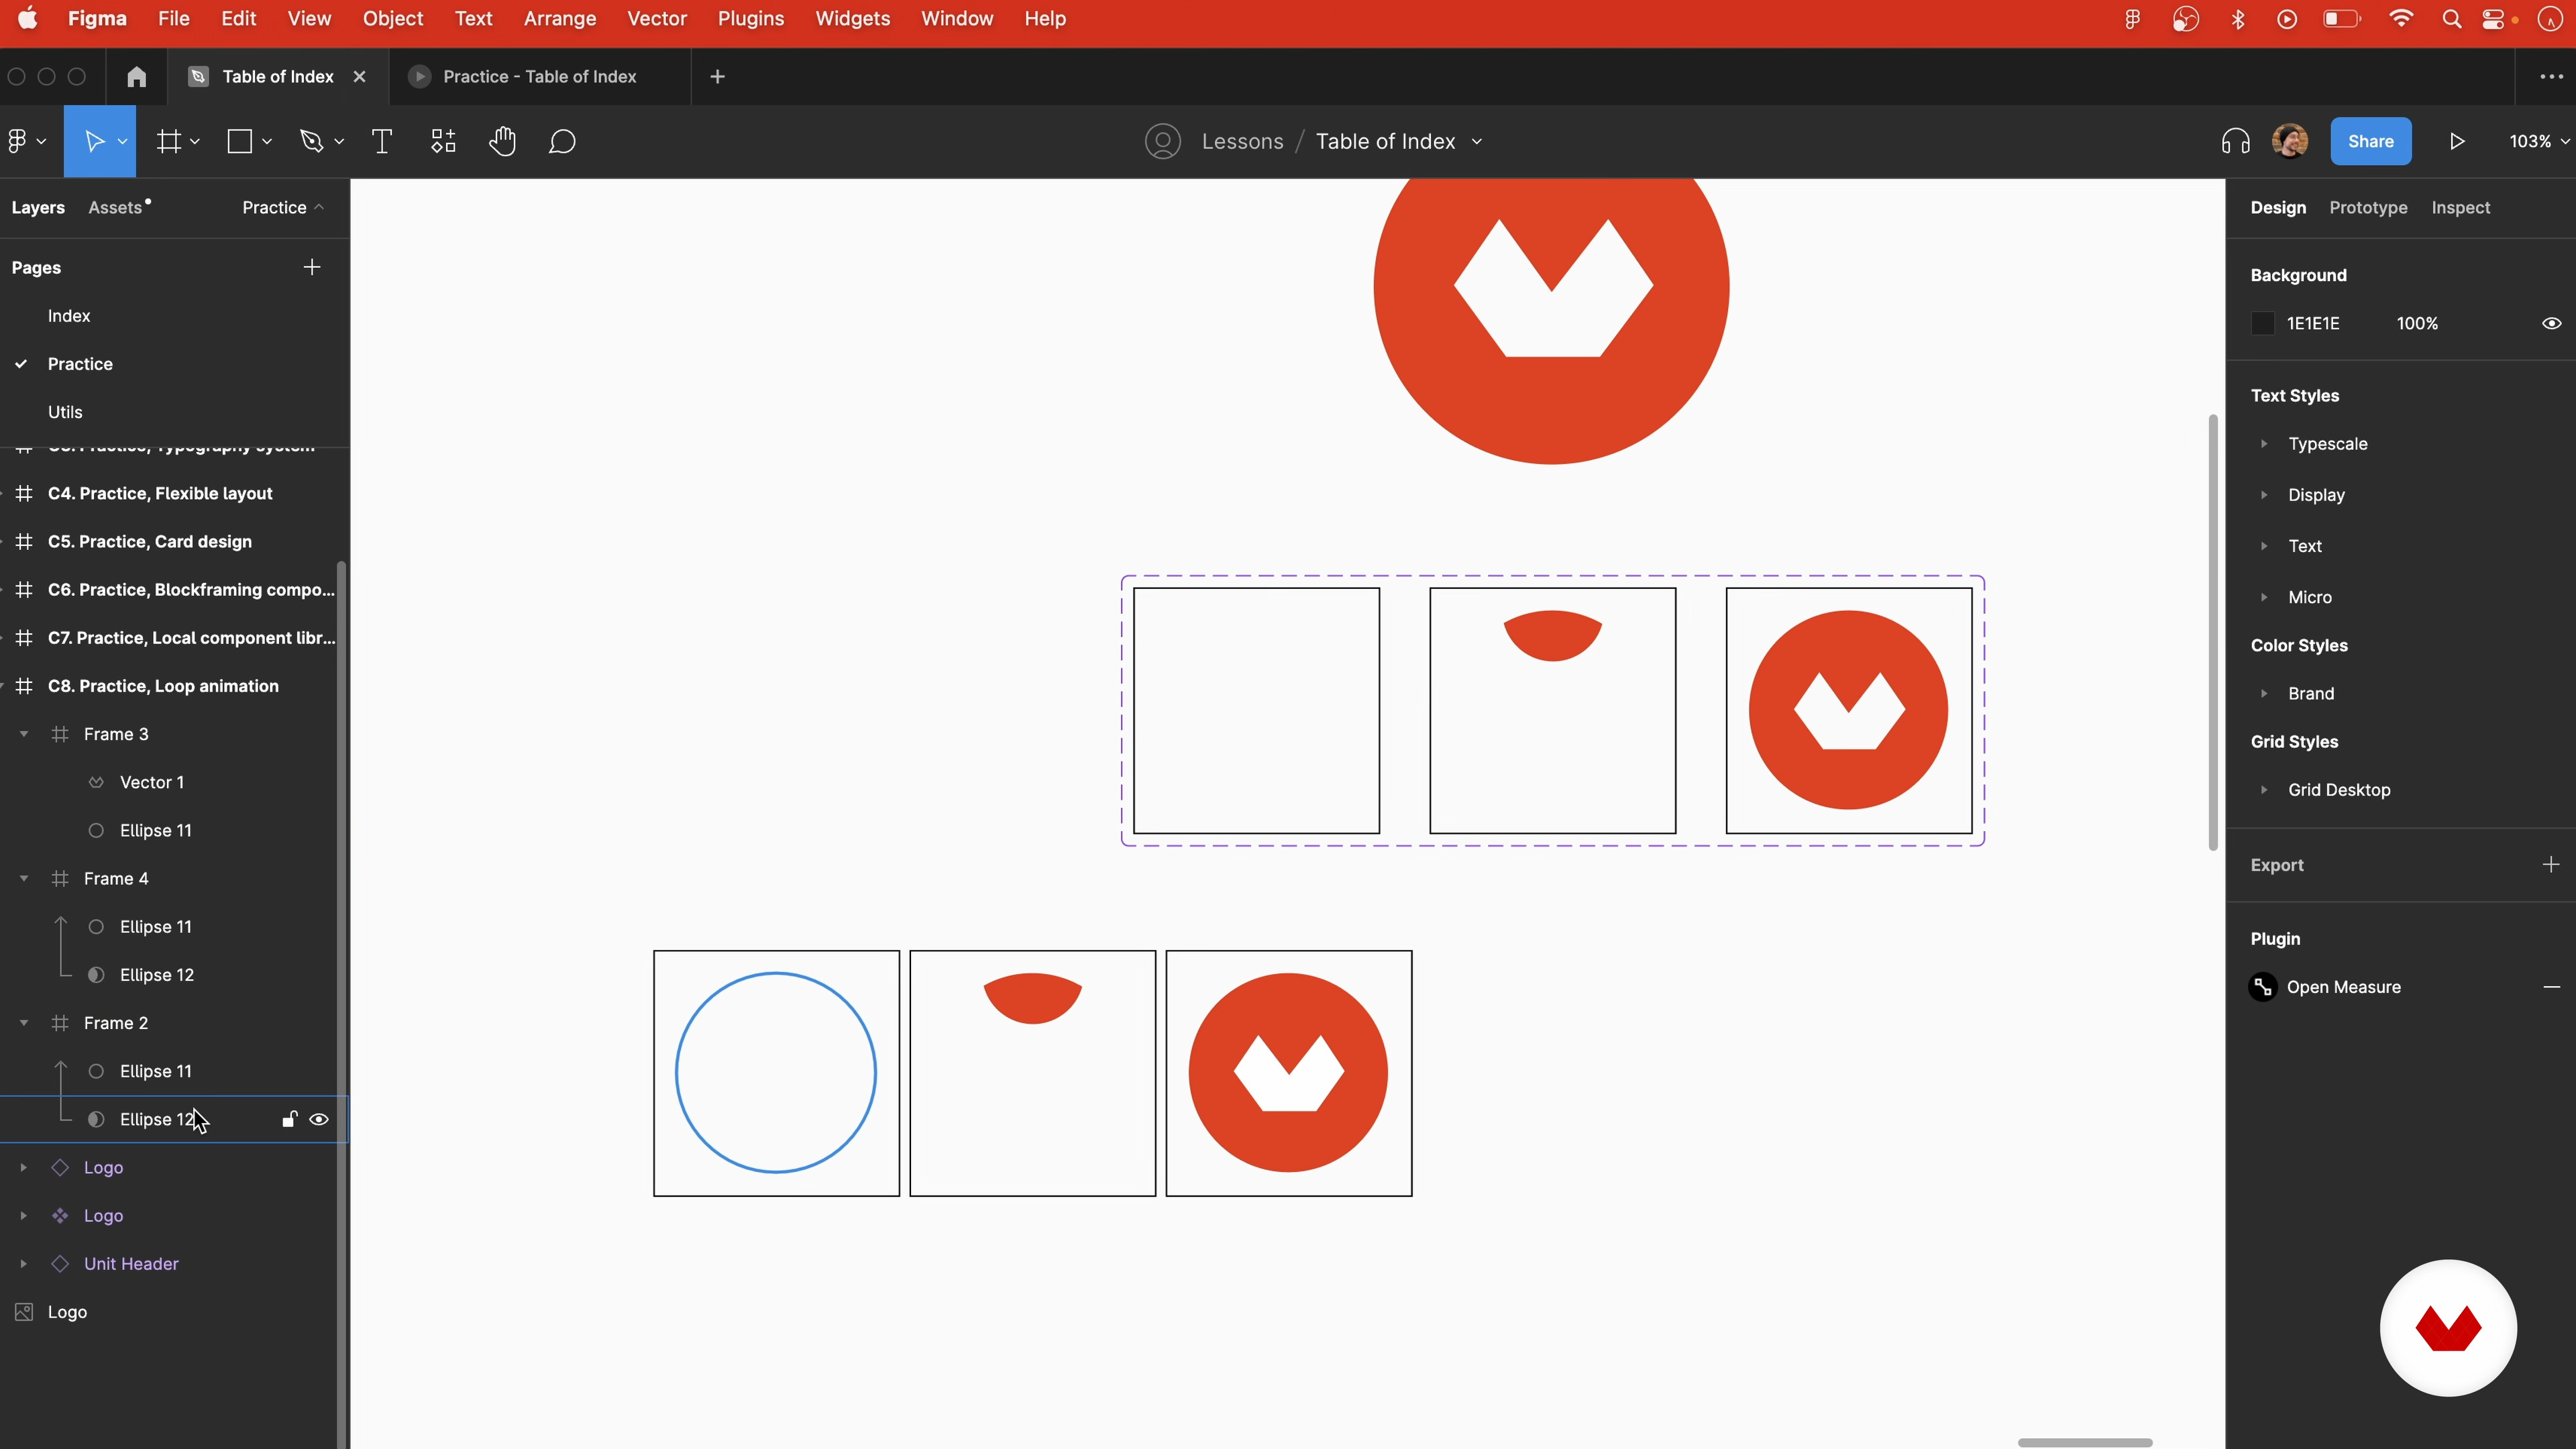
Task: Click the floating logo button
Action: (2448, 1328)
